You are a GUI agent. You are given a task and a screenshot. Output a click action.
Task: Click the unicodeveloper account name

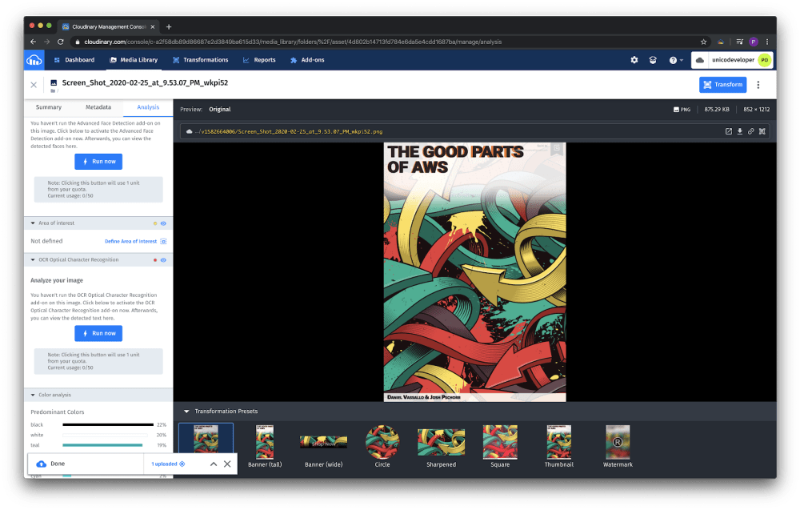733,60
